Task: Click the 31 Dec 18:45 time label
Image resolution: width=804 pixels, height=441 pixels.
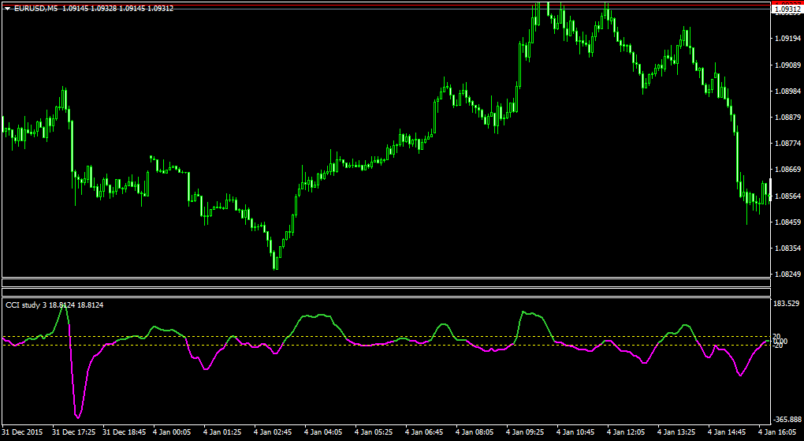Action: (x=124, y=432)
